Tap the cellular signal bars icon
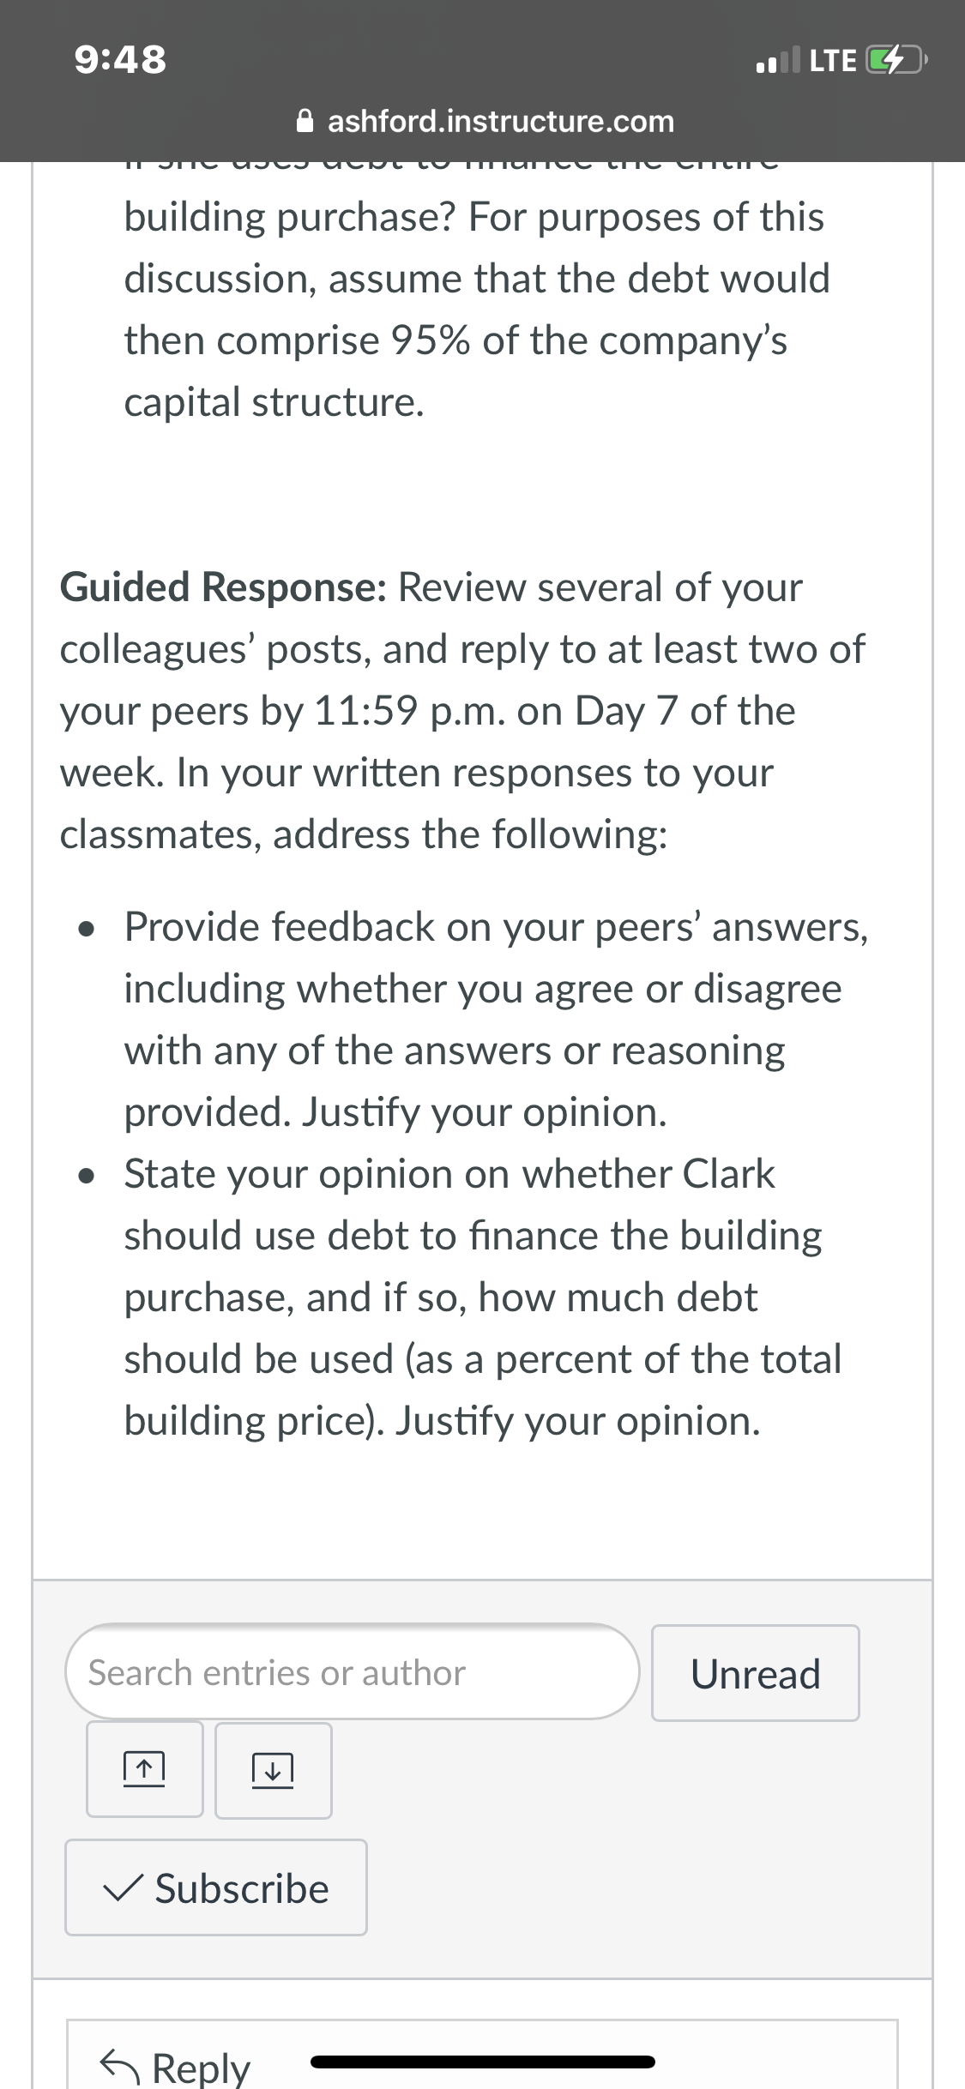Image resolution: width=965 pixels, height=2089 pixels. [778, 60]
